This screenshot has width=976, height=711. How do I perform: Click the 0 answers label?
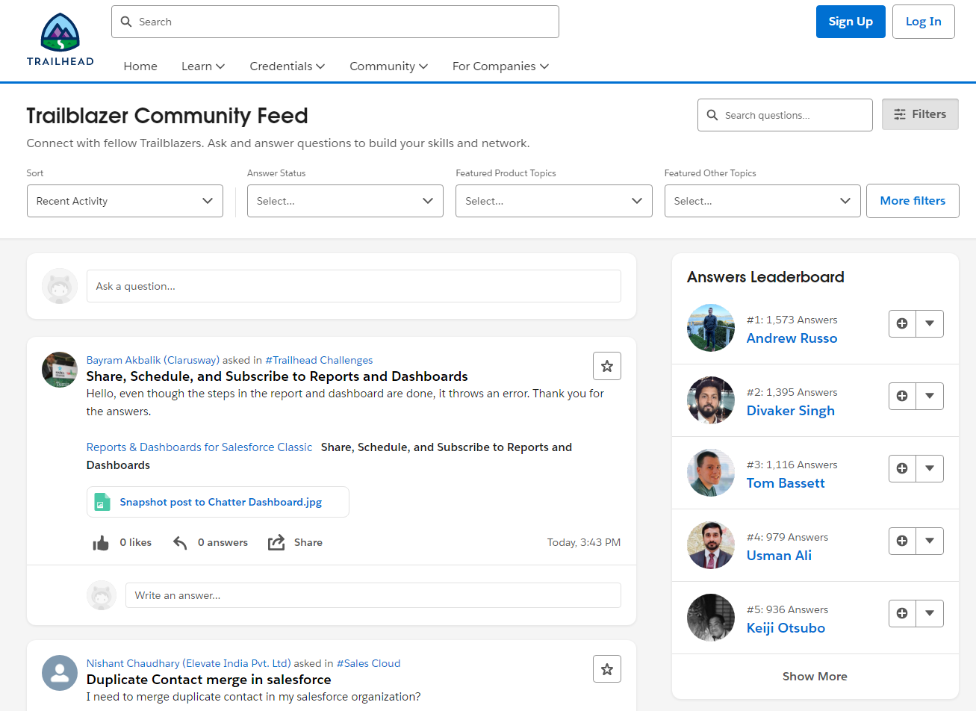click(x=223, y=542)
